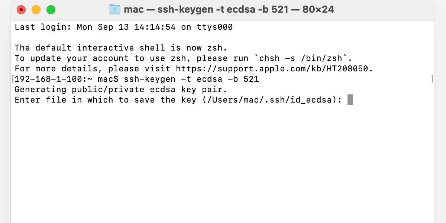Image resolution: width=446 pixels, height=223 pixels.
Task: Click the Terminal folder proxy icon
Action: click(x=114, y=9)
